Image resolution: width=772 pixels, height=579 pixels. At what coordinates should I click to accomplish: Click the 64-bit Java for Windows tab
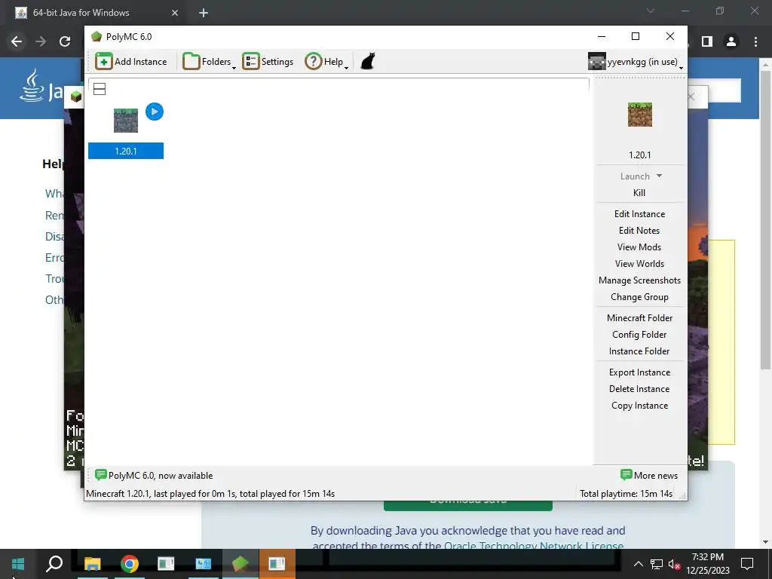pyautogui.click(x=93, y=13)
